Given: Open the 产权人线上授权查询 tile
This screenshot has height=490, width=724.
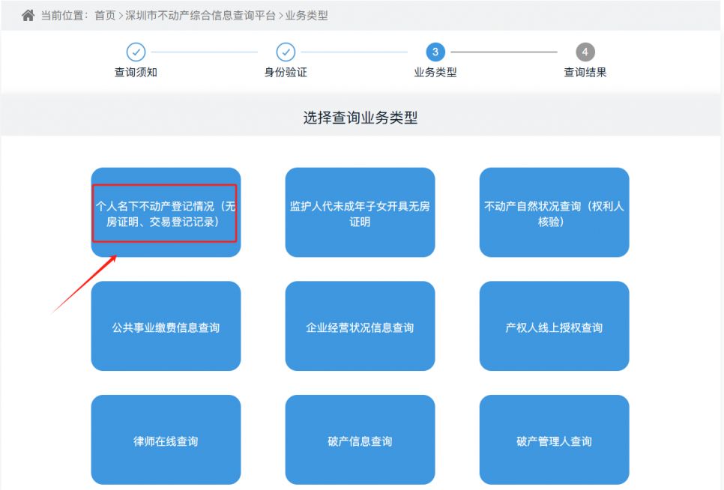Looking at the screenshot, I should [x=554, y=326].
